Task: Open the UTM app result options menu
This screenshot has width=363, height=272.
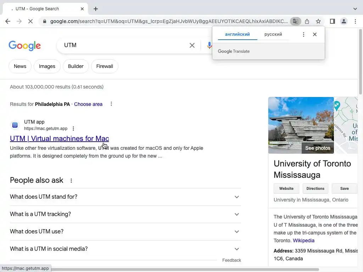Action: (x=73, y=128)
